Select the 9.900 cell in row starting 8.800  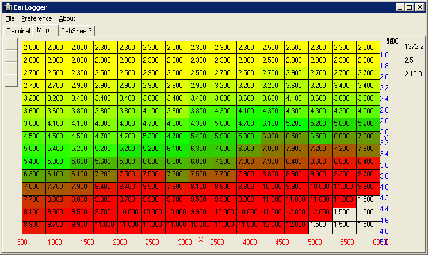tap(81, 227)
